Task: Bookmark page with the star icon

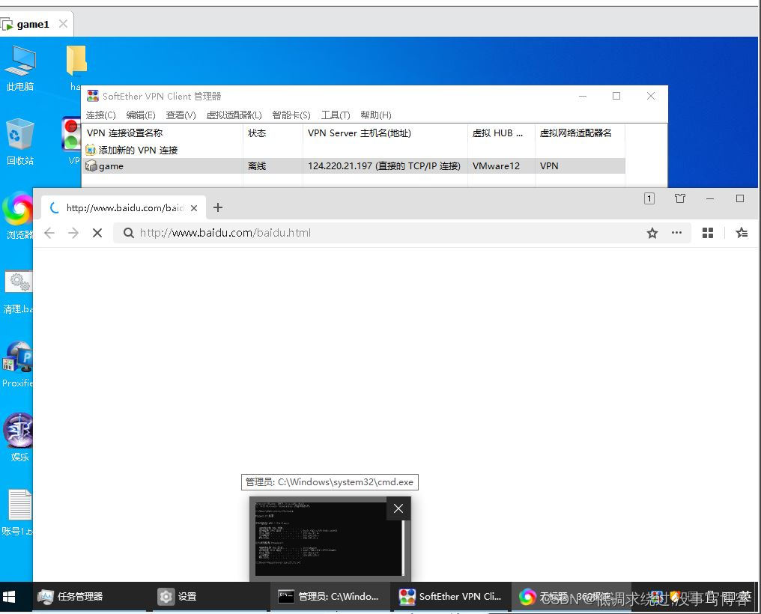Action: 652,234
